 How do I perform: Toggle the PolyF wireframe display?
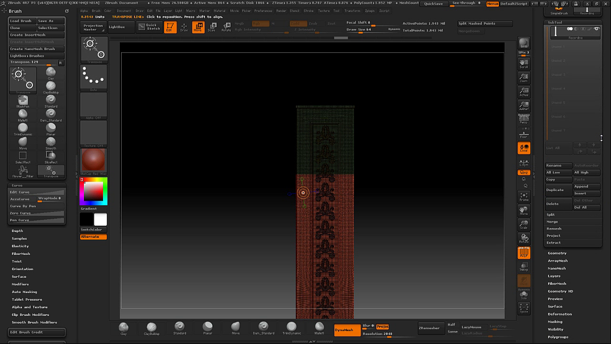coord(524,253)
